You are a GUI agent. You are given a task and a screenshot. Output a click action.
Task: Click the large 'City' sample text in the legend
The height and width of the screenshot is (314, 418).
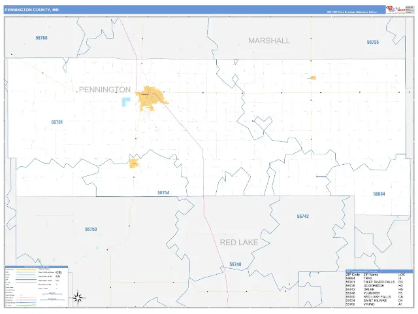tap(59, 272)
